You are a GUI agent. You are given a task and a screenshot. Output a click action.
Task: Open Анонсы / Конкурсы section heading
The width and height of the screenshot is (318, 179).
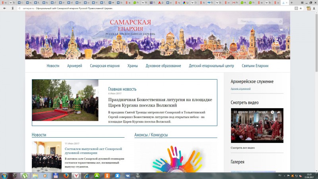pos(151,135)
